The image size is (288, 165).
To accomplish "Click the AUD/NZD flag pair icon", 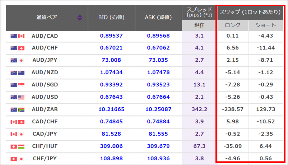I will [x=17, y=72].
